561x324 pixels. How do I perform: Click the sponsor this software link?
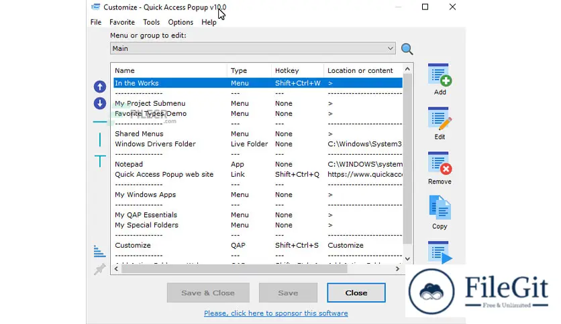pos(276,313)
